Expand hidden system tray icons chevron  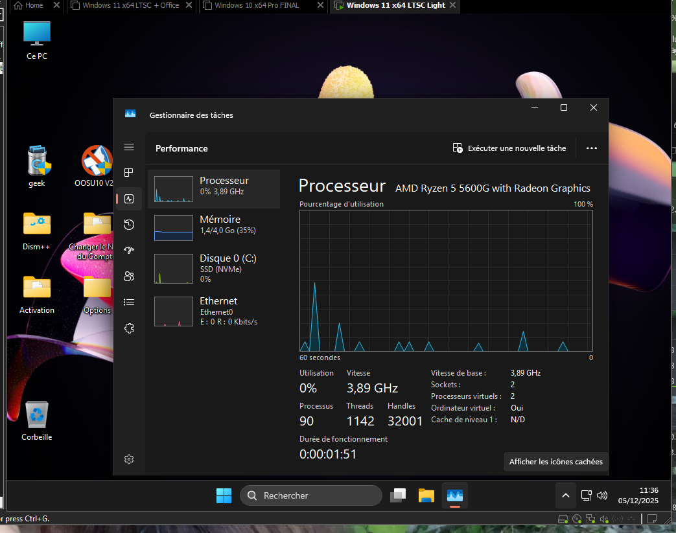pyautogui.click(x=566, y=495)
